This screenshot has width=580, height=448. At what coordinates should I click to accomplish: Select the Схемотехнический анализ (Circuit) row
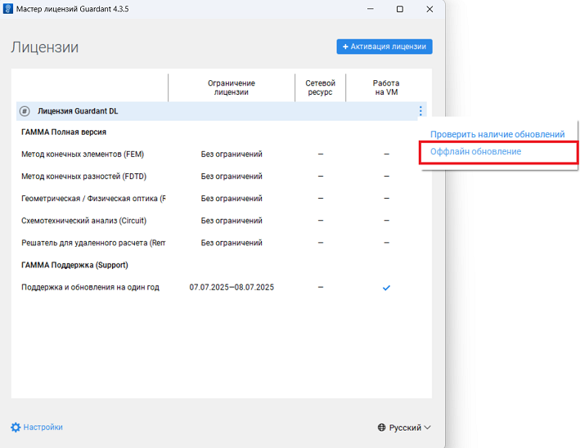[83, 221]
